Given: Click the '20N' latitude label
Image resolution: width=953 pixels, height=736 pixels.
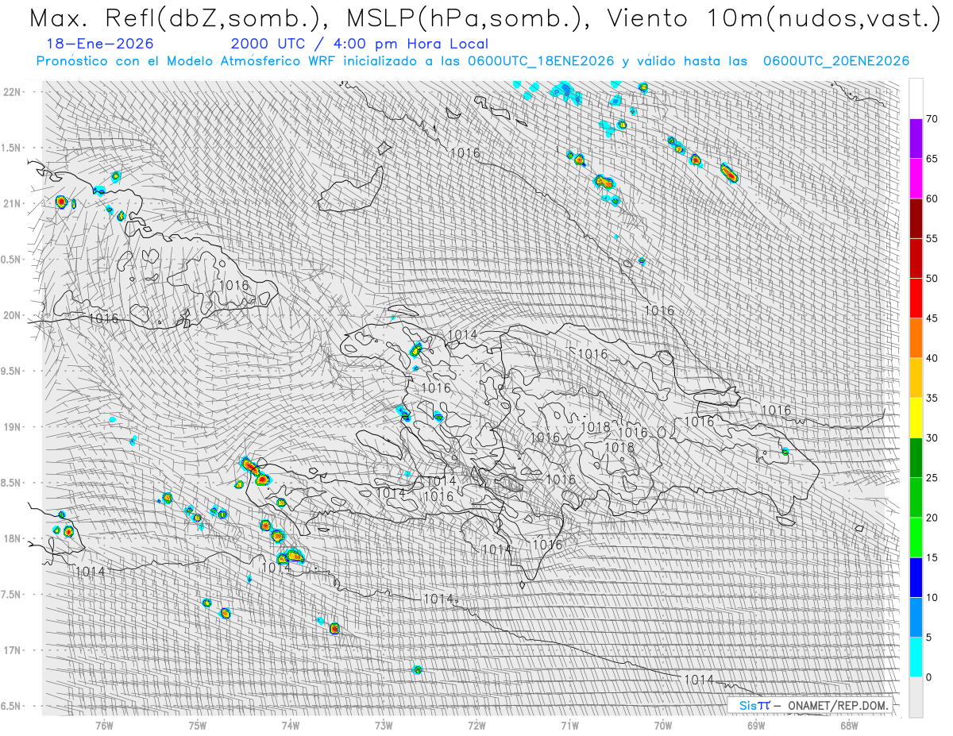Looking at the screenshot, I should point(11,315).
